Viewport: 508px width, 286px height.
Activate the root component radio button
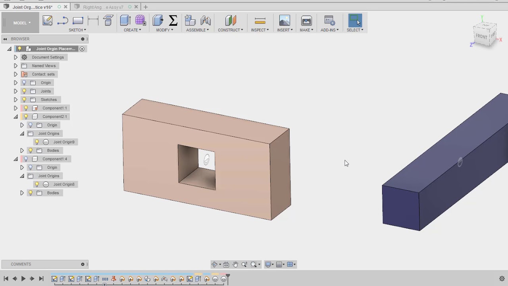coord(82,49)
